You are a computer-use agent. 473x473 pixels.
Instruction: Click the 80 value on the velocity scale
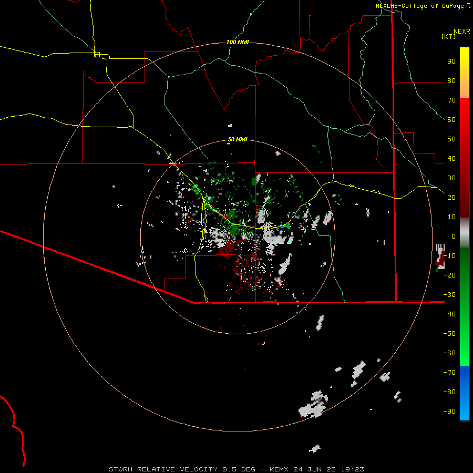451,81
